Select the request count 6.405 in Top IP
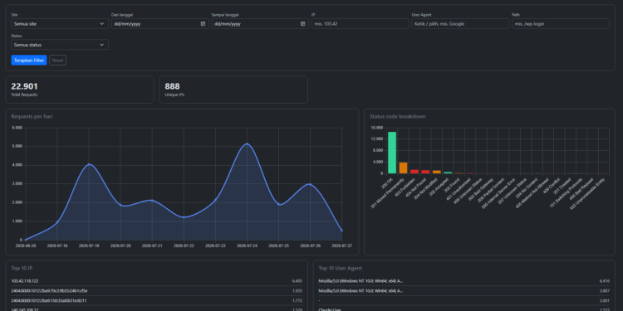Image resolution: width=623 pixels, height=311 pixels. [x=297, y=281]
